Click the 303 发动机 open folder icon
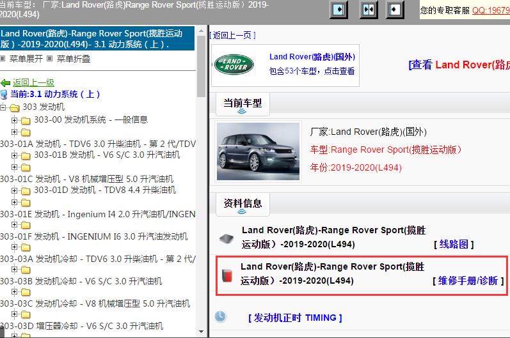Screen dimensions: 510x338 14,107
